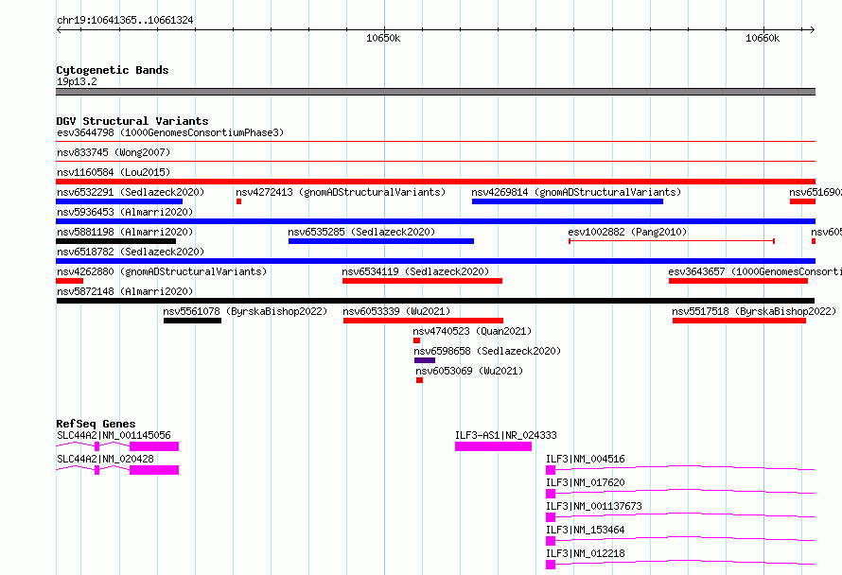842x575 pixels.
Task: Click the thin red esv1002882 Pang2010 span
Action: click(672, 241)
